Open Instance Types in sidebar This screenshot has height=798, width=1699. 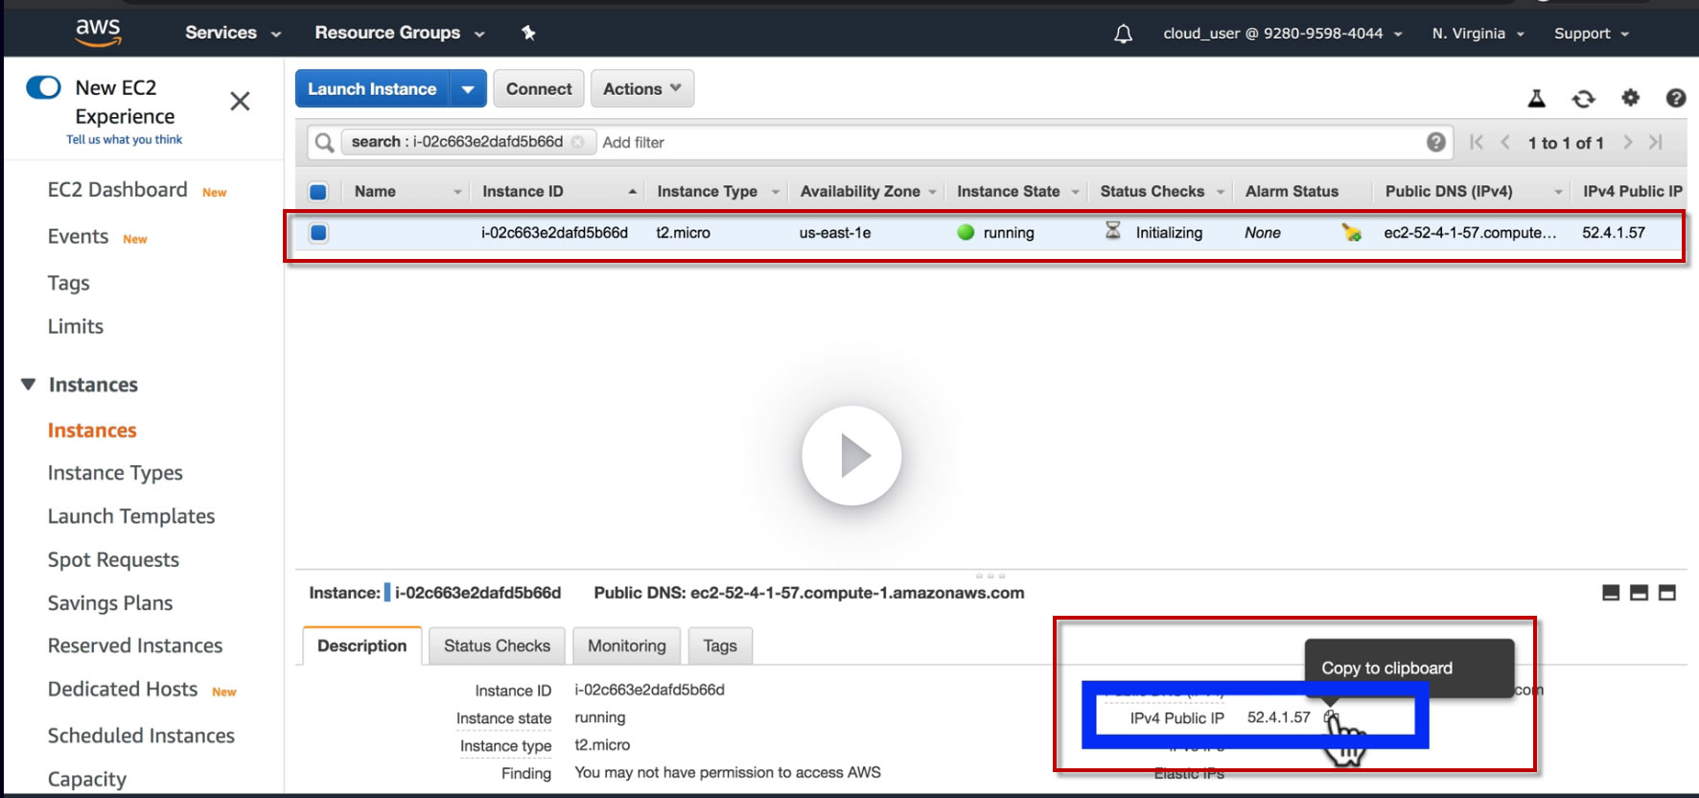(115, 473)
